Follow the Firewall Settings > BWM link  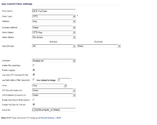click(51, 118)
